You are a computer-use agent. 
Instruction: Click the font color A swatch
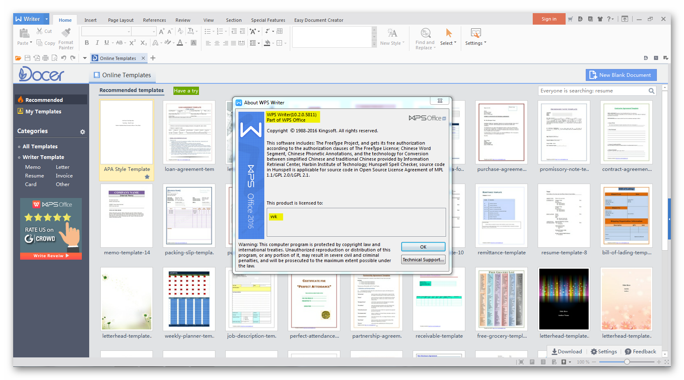click(180, 43)
